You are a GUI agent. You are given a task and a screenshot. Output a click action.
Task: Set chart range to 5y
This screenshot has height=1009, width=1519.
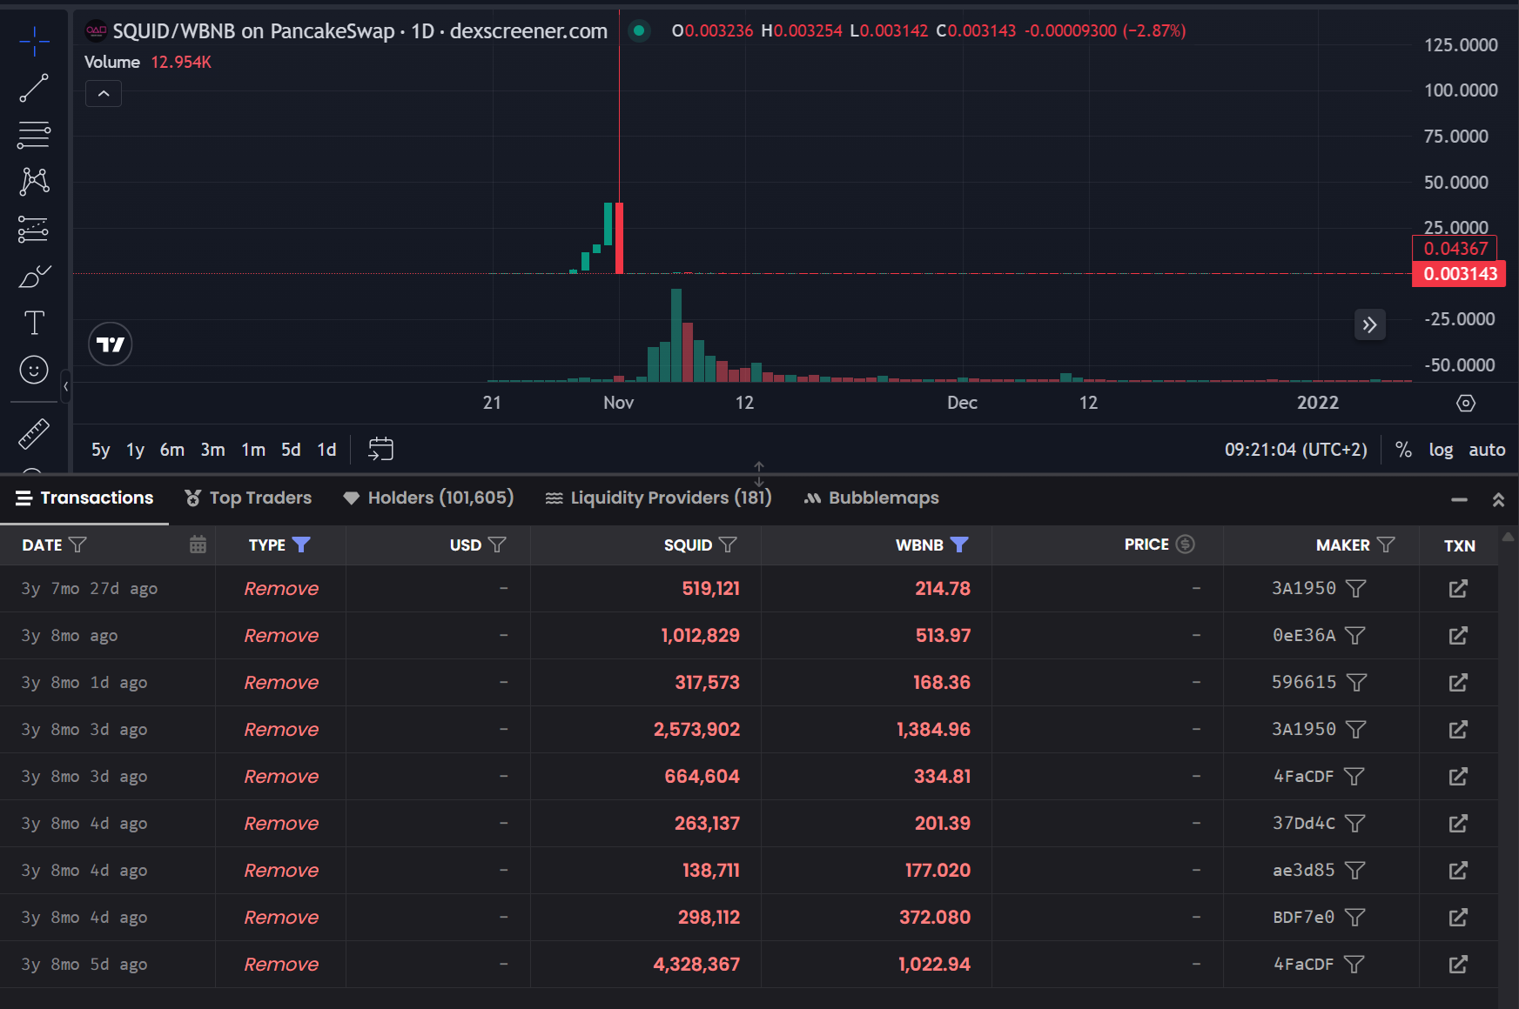(x=101, y=450)
